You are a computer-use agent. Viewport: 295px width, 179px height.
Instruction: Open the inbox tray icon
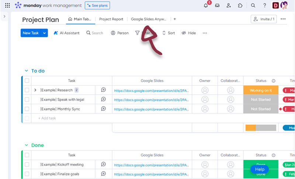[218, 6]
